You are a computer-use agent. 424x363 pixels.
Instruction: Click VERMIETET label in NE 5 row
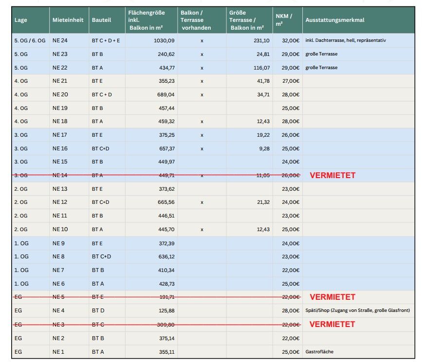332,297
